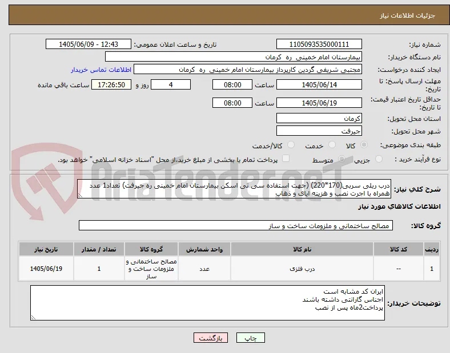Click the delivery province field کرمان

pyautogui.click(x=319, y=119)
